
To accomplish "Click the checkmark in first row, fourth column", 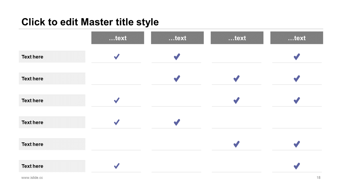I will [297, 57].
